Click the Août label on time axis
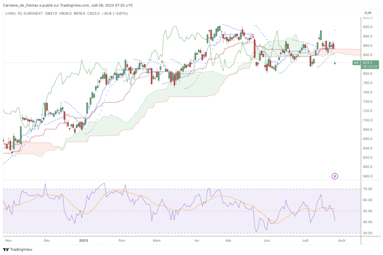The image size is (383, 255). click(341, 241)
